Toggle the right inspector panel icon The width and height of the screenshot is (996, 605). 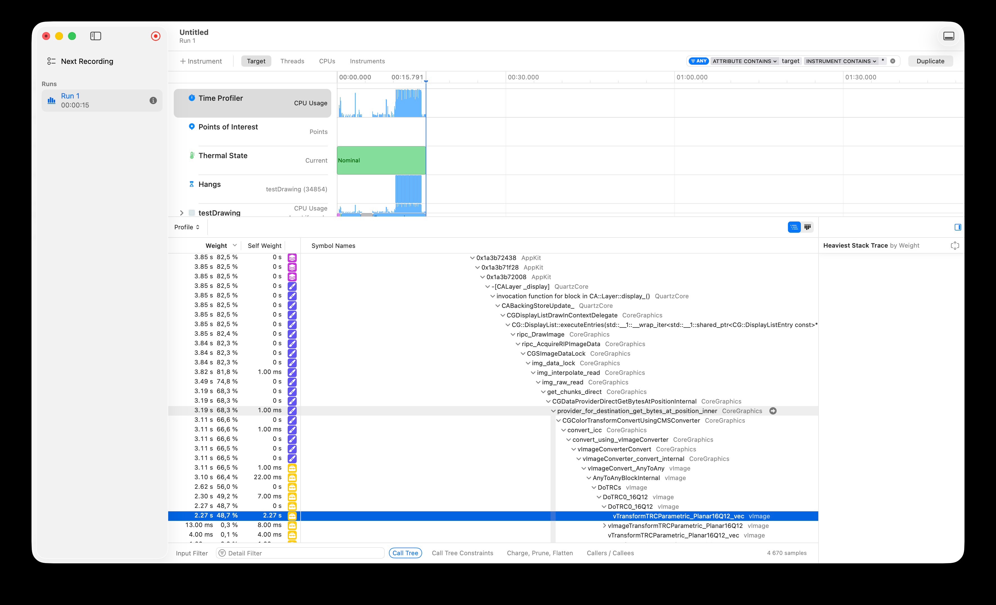pos(957,227)
